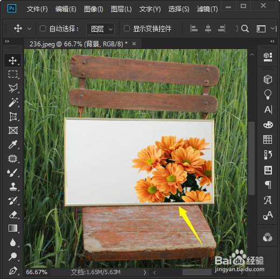This screenshot has width=280, height=279.
Task: Select the Dodge tool
Action: click(13, 256)
